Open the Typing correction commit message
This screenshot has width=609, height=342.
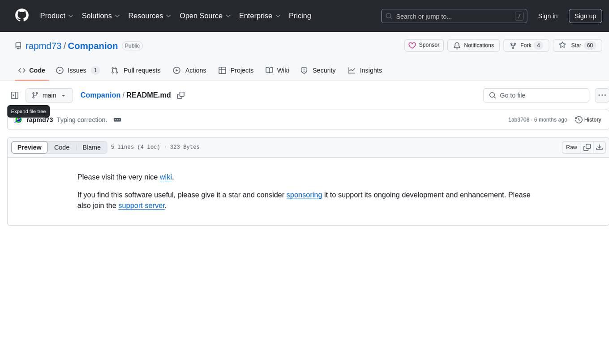(x=82, y=120)
